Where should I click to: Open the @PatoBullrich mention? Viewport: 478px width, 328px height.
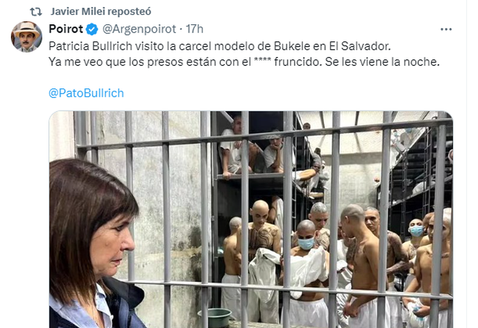coord(87,93)
